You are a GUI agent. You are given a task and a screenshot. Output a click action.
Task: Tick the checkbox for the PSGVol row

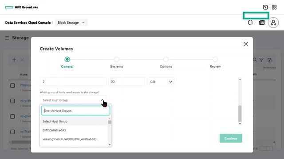12,85
